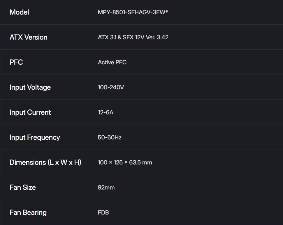Click the Input Voltage label
The width and height of the screenshot is (283, 225).
pyautogui.click(x=30, y=87)
